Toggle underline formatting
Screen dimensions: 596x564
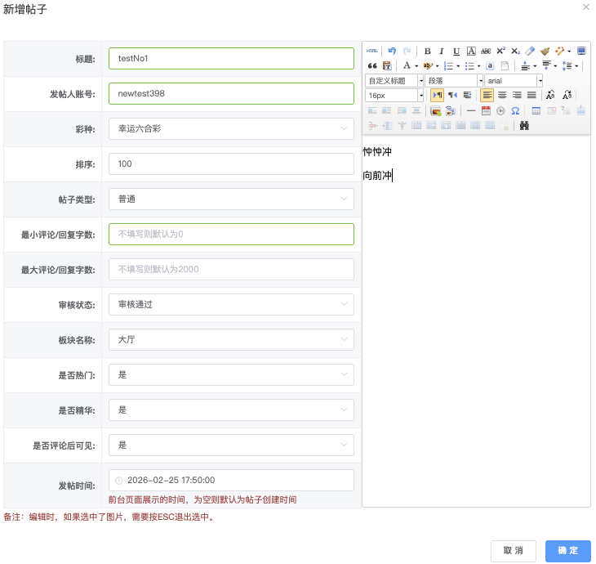pyautogui.click(x=456, y=51)
